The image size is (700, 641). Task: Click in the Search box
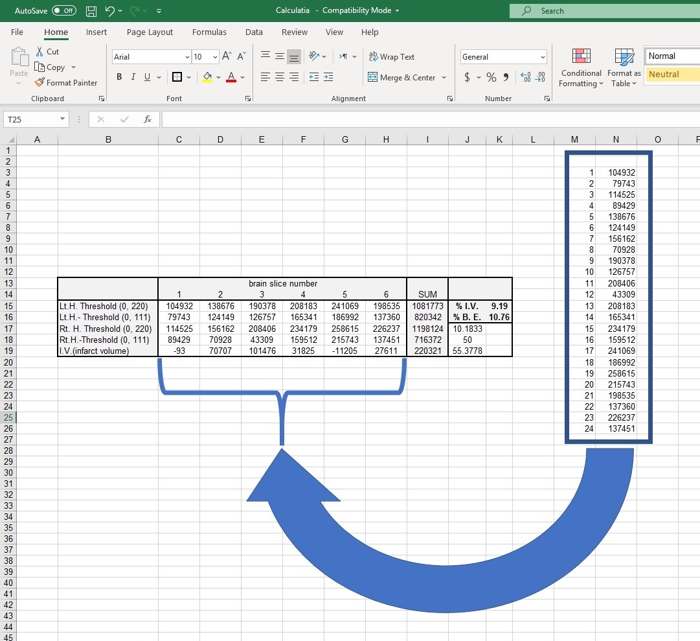tap(602, 11)
